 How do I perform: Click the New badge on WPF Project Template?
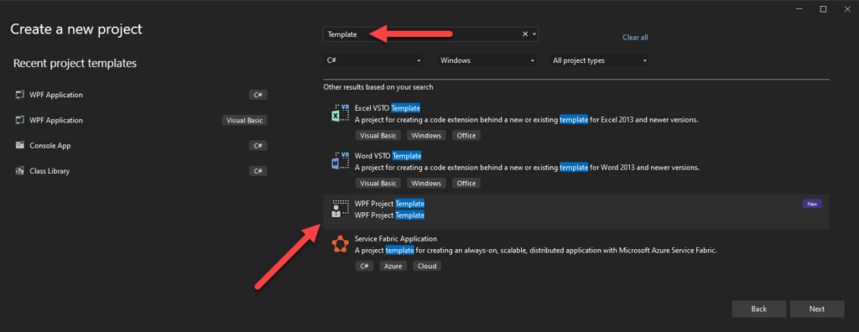[812, 204]
